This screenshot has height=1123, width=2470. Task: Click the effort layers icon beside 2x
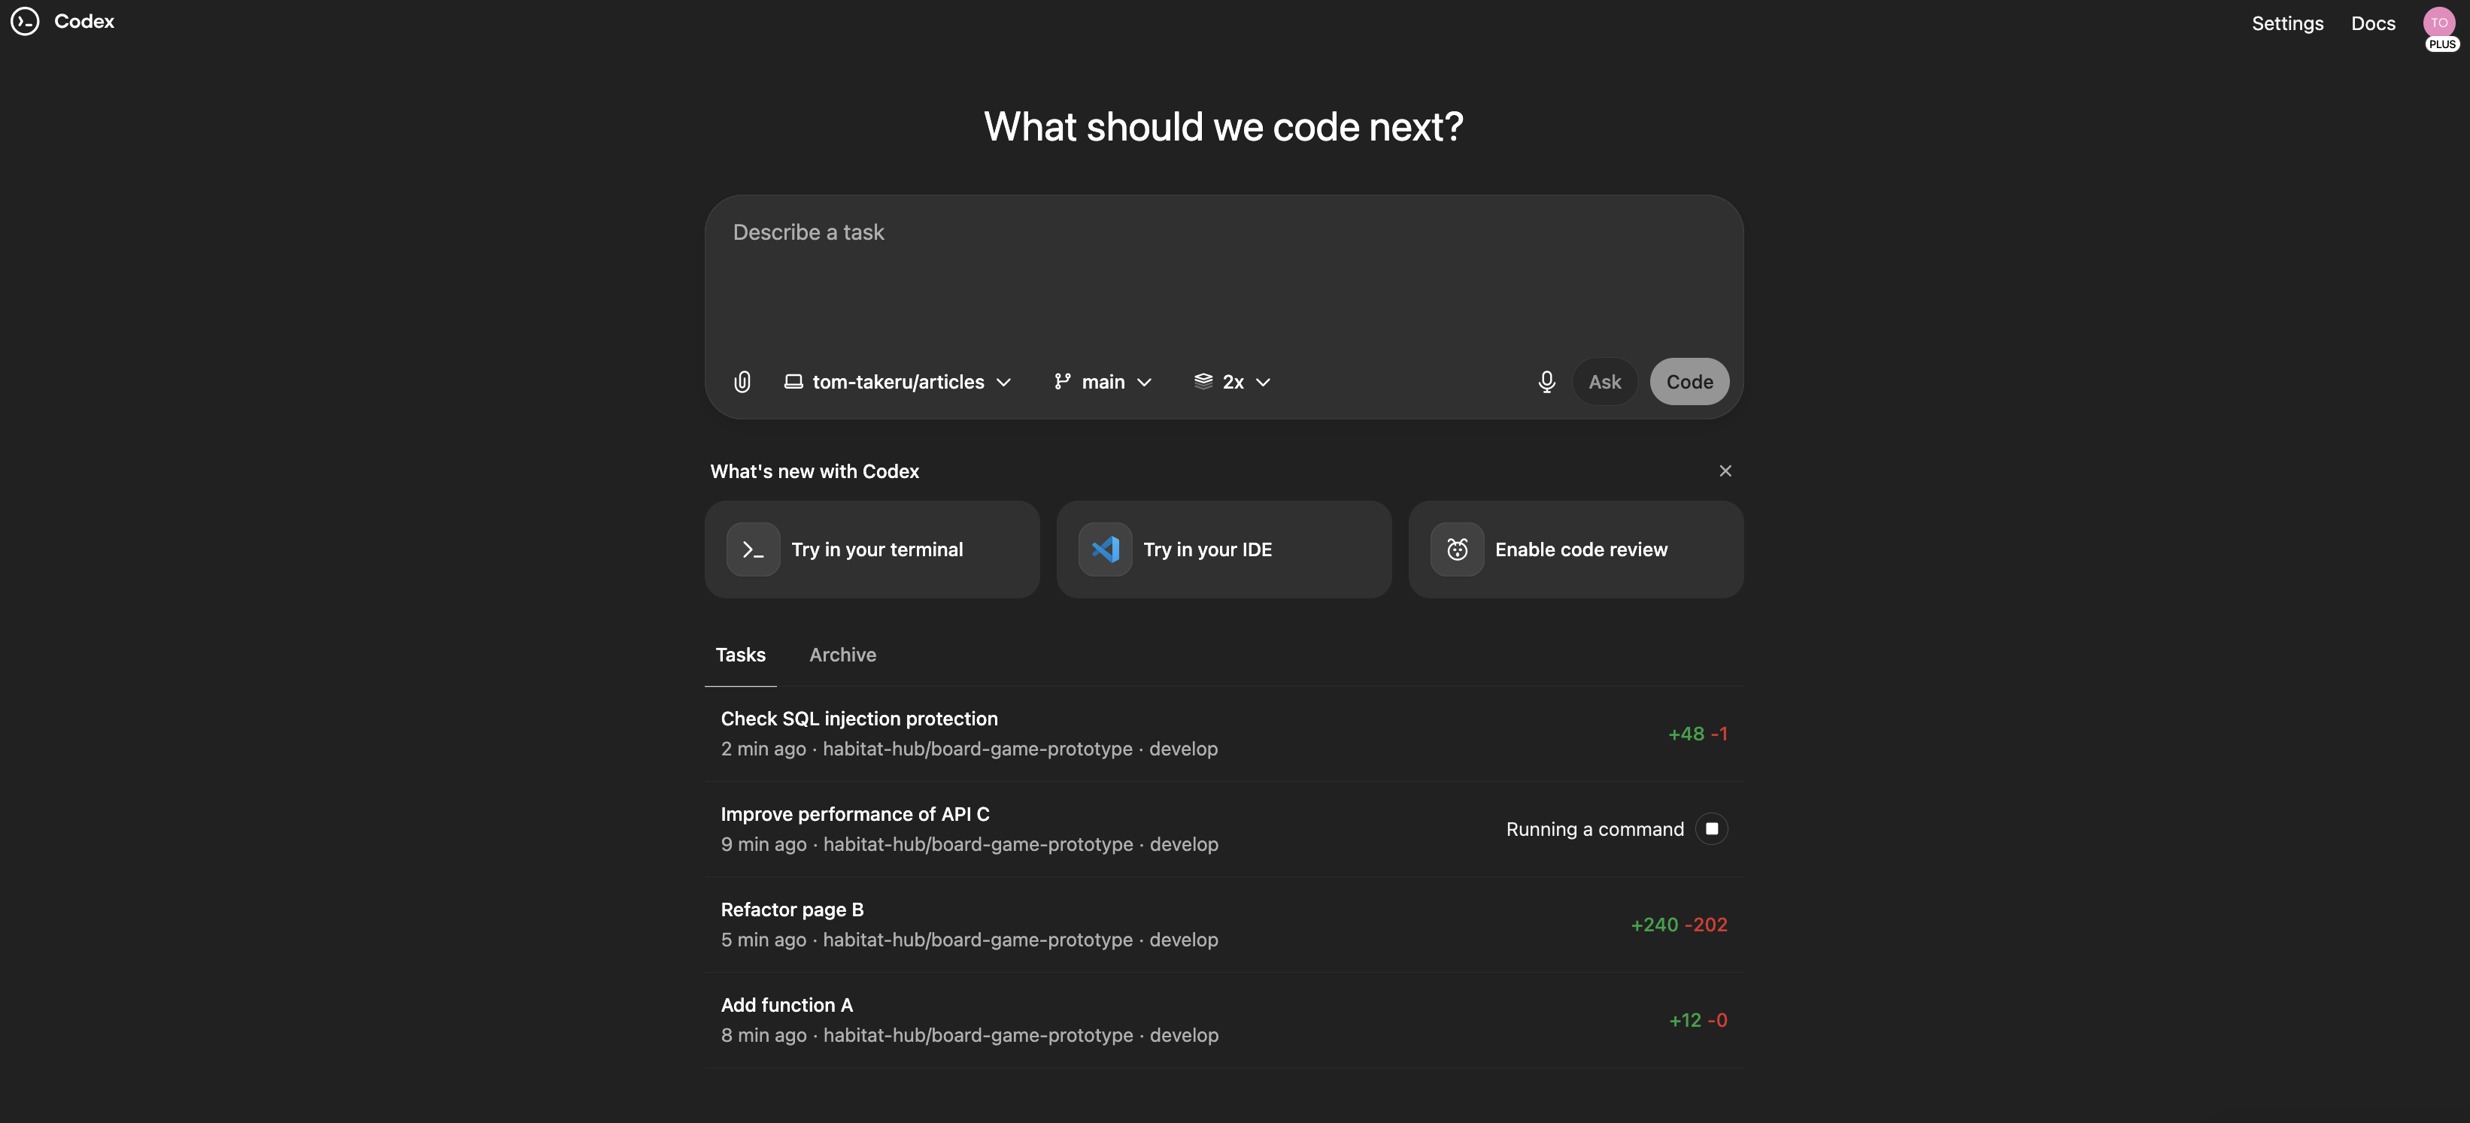pyautogui.click(x=1203, y=381)
